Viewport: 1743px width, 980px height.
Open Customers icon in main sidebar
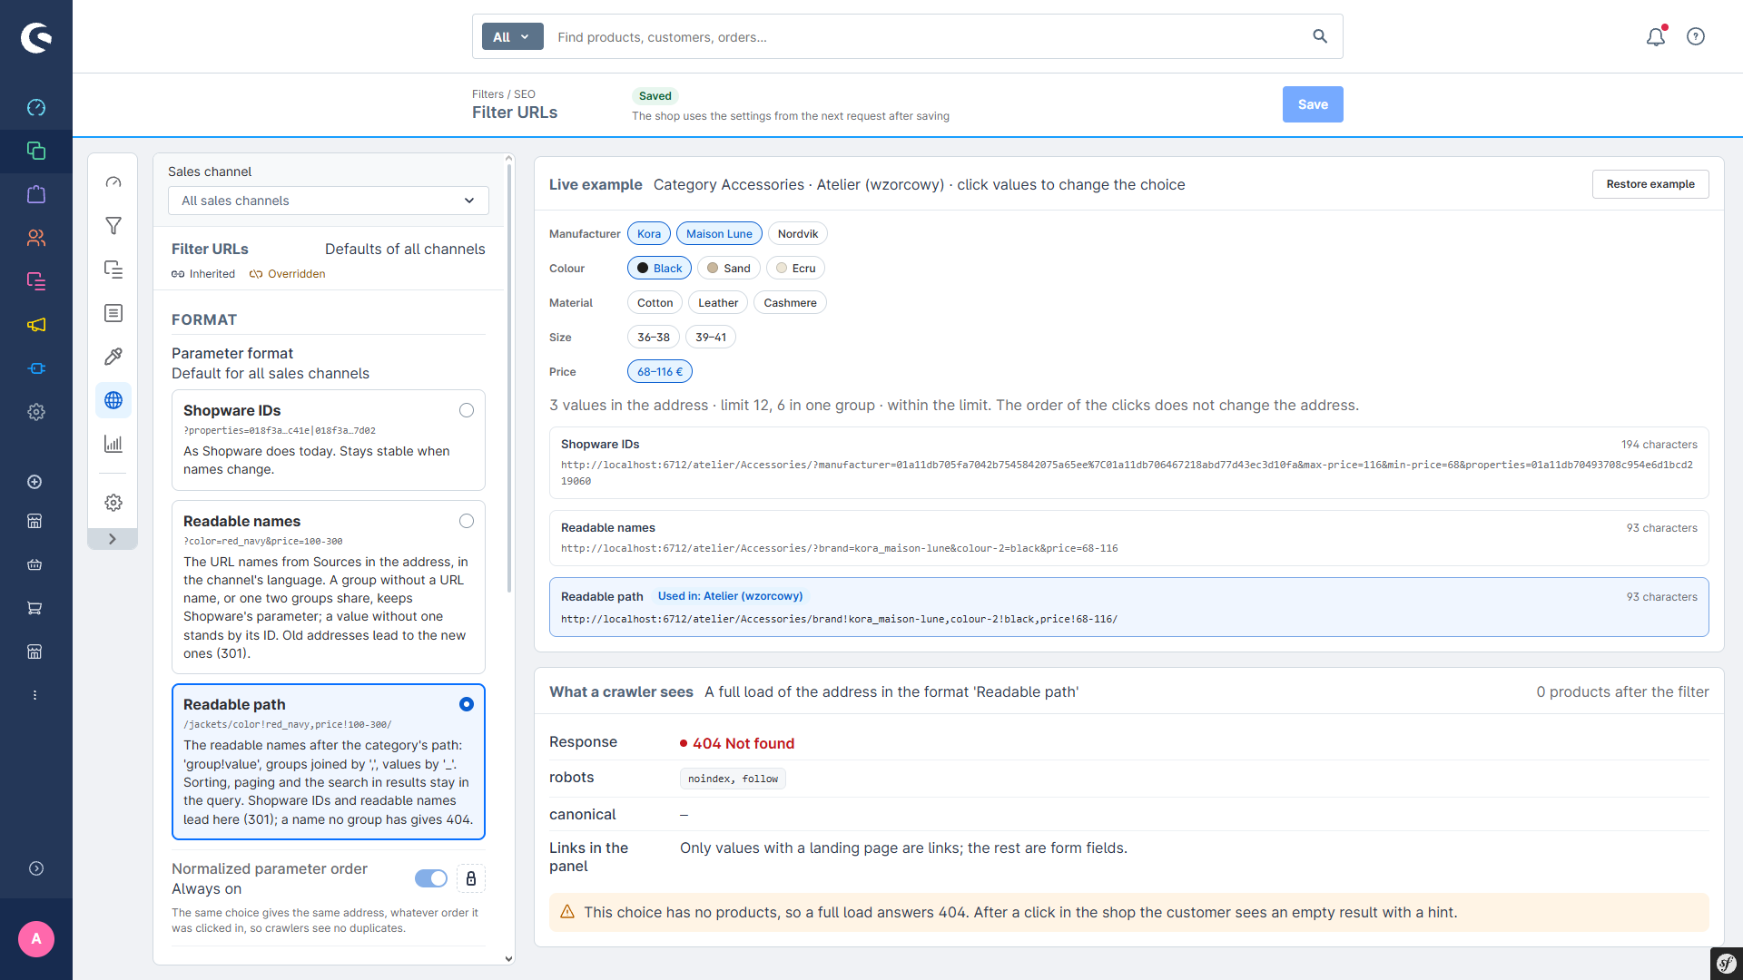point(36,238)
